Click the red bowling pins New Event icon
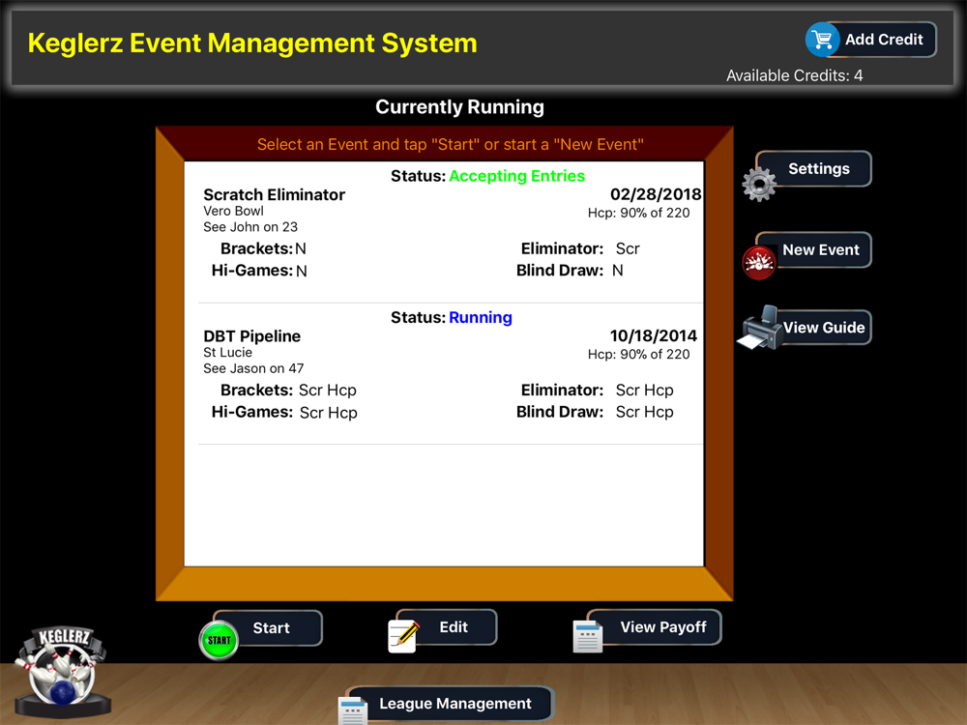 click(x=758, y=263)
